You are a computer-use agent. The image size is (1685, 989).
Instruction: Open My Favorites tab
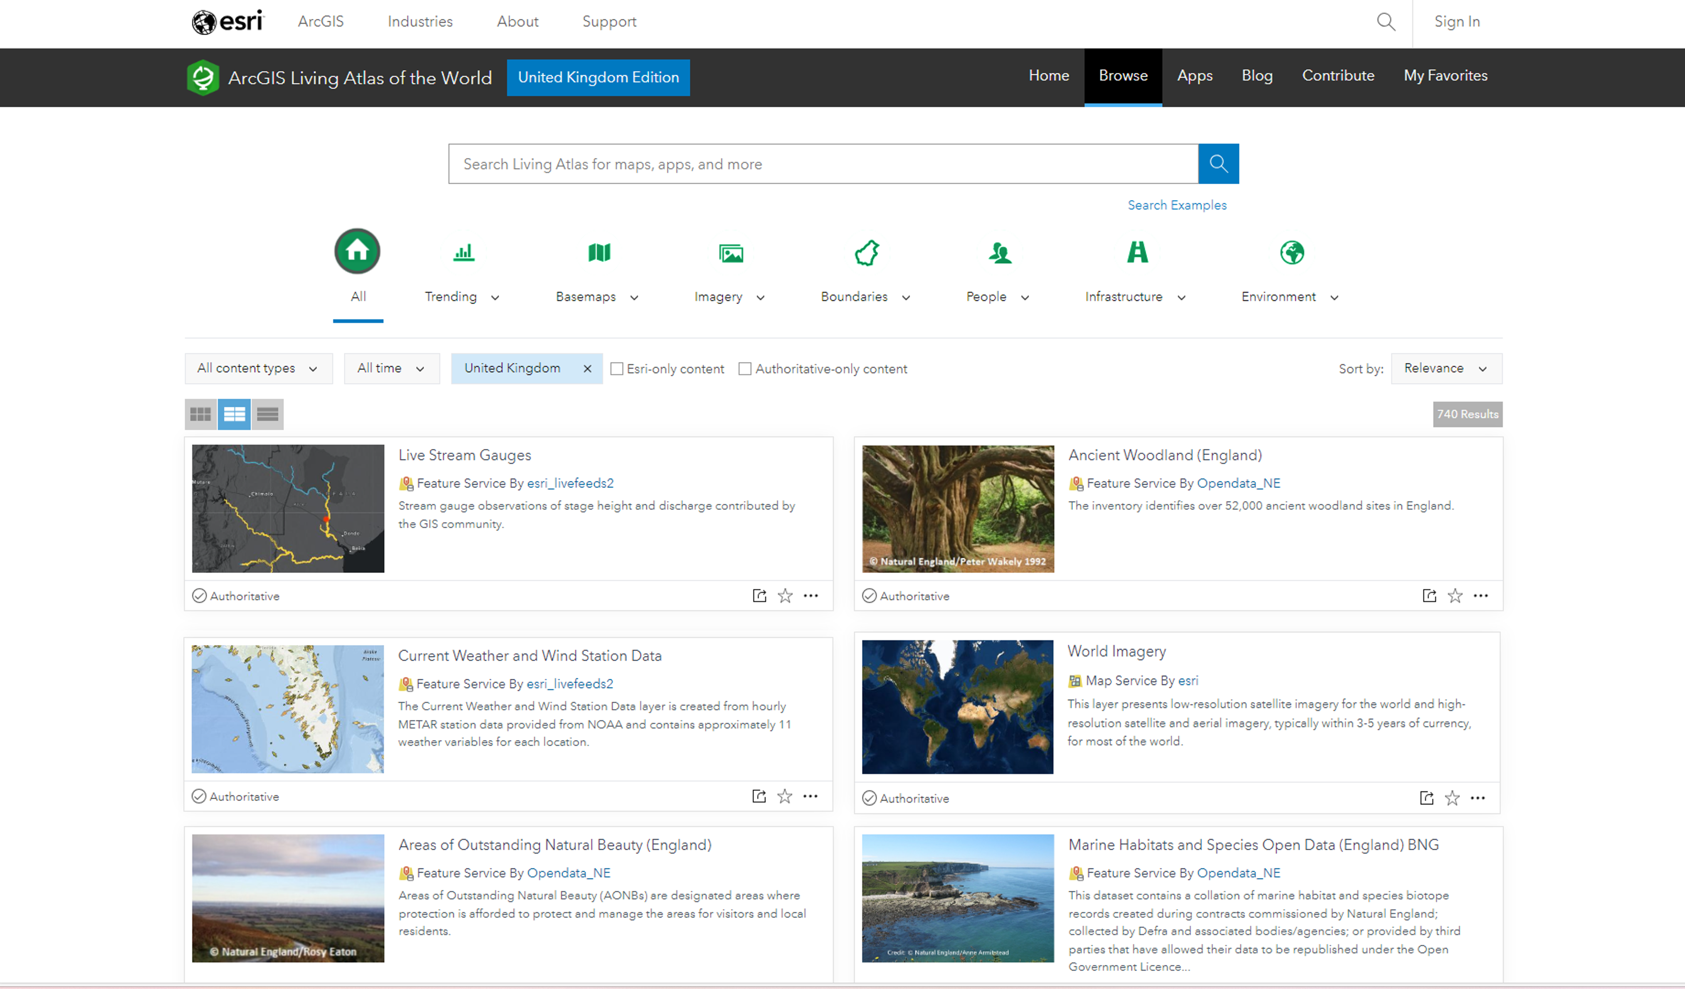(x=1445, y=76)
